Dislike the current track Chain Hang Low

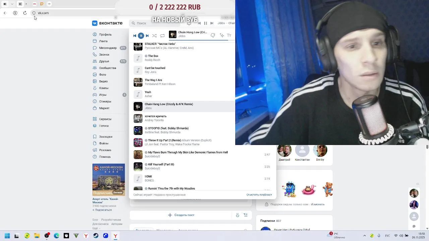pos(213,35)
